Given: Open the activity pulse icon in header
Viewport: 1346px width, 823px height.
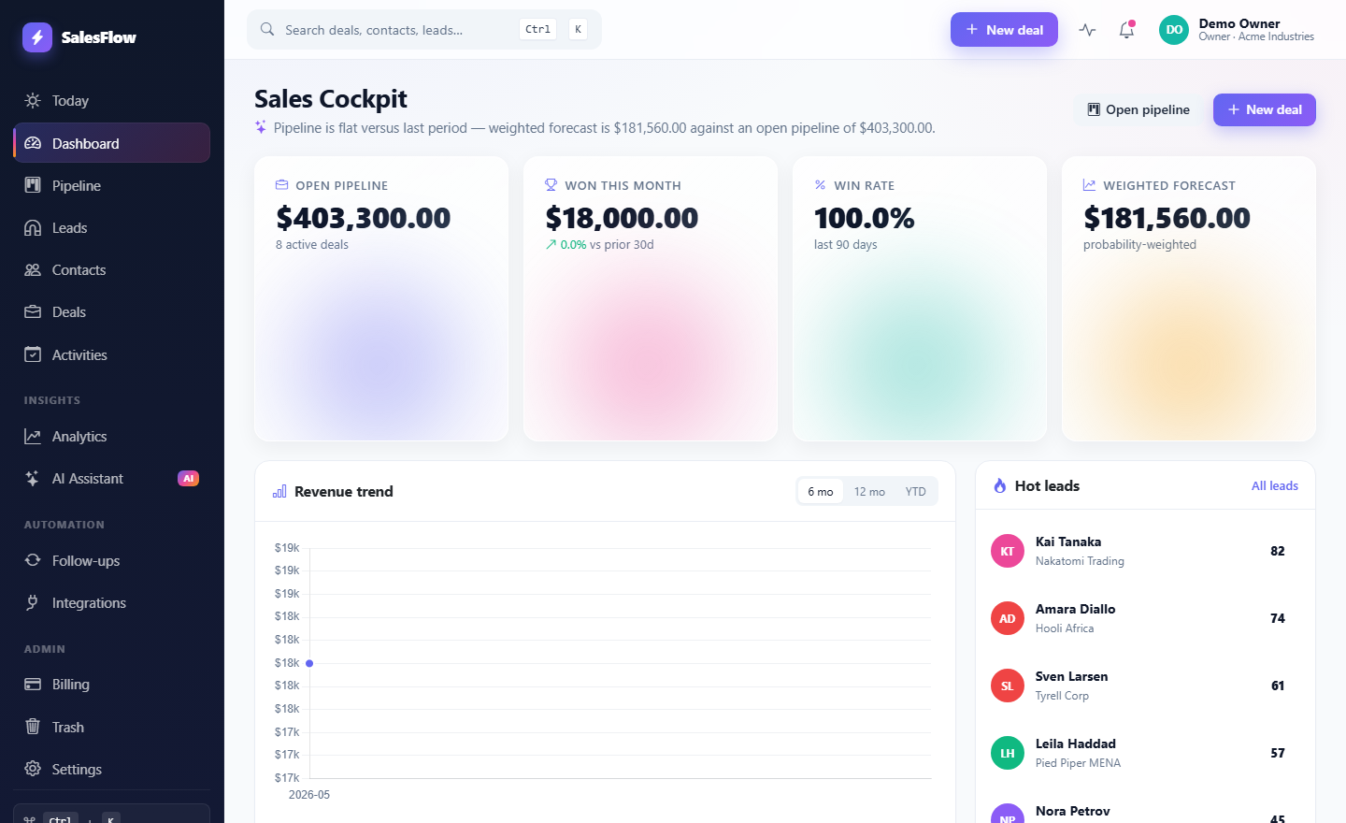Looking at the screenshot, I should [1087, 30].
